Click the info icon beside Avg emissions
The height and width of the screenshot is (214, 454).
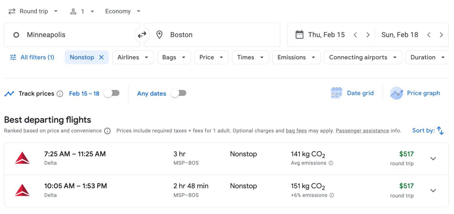tap(331, 163)
